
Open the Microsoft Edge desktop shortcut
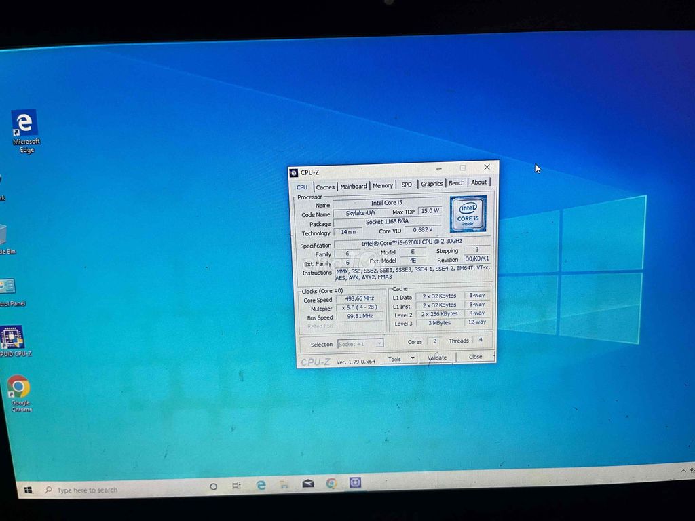coord(25,132)
